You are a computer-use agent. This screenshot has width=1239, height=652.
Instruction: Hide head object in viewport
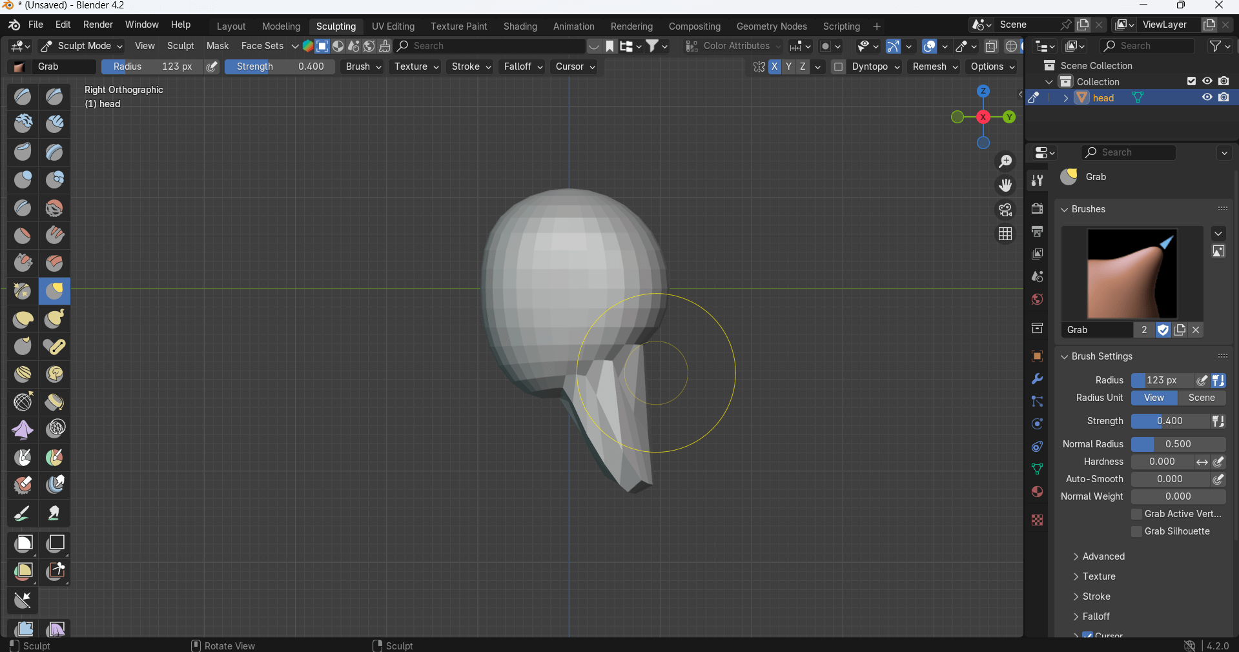[x=1207, y=97]
